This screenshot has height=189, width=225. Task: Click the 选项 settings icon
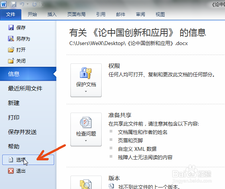tap(11, 160)
